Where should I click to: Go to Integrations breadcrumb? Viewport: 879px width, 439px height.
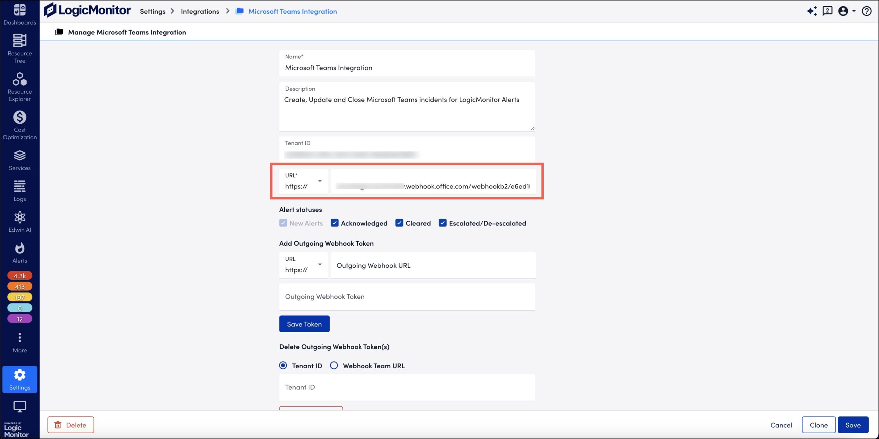pyautogui.click(x=200, y=11)
